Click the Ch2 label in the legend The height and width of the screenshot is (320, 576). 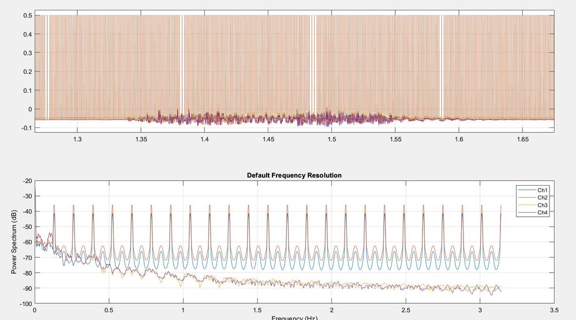pyautogui.click(x=542, y=197)
